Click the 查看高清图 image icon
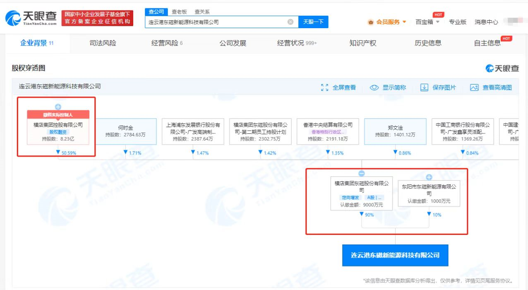Screen dimensions: 528x290 click(x=474, y=87)
